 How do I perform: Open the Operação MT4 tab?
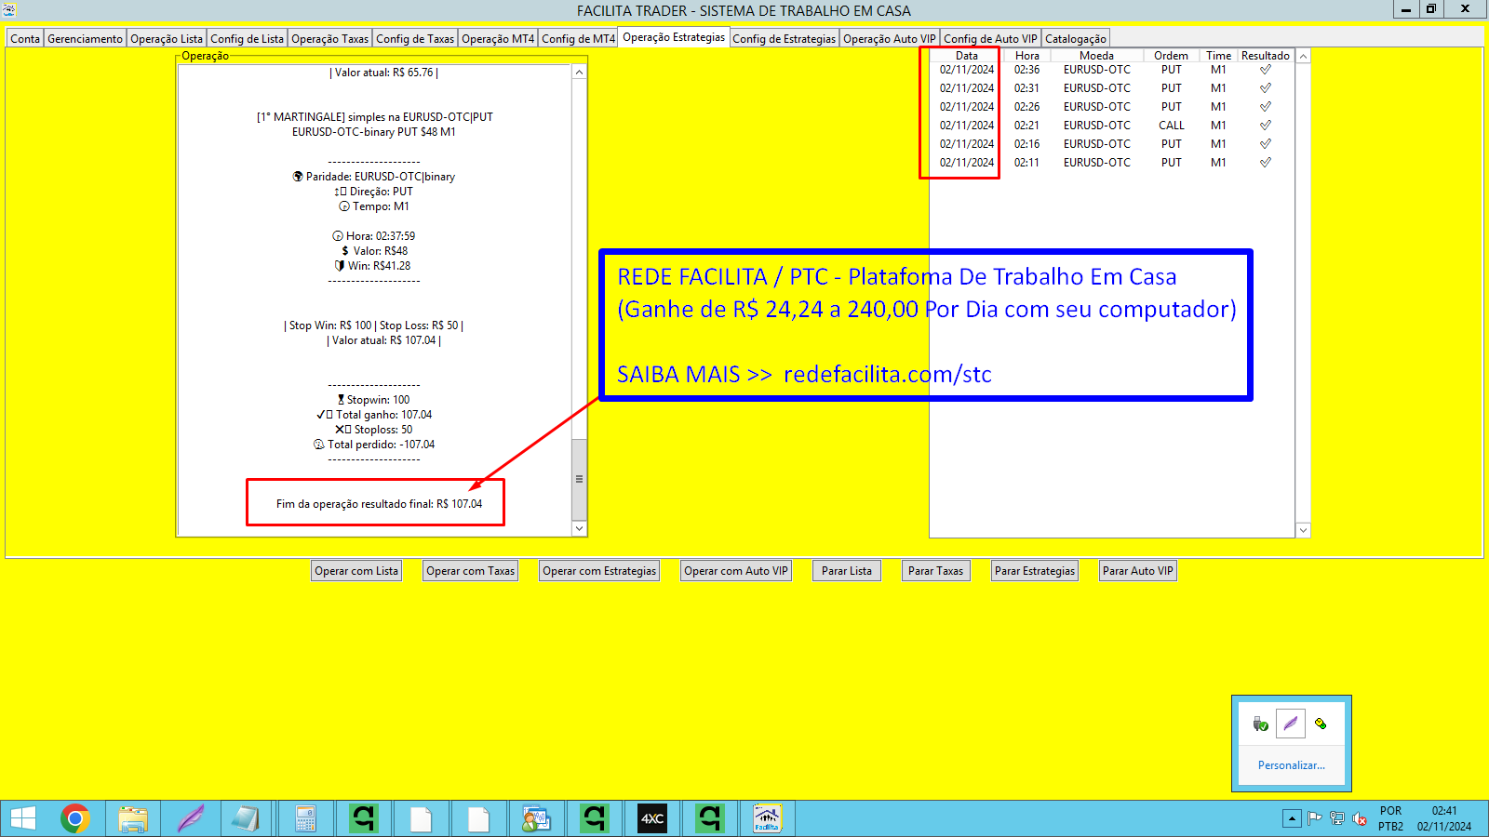click(x=498, y=39)
